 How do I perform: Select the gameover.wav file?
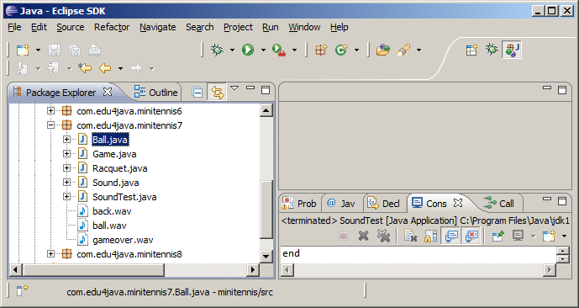(x=123, y=241)
